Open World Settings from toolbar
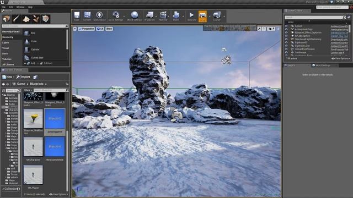This screenshot has height=198, width=353. 135,16
